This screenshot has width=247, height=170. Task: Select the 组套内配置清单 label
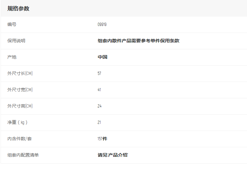(x=23, y=155)
